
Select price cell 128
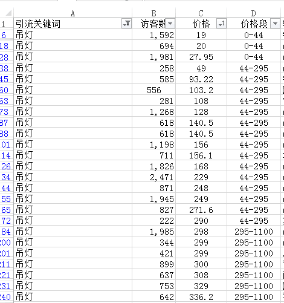(201, 111)
